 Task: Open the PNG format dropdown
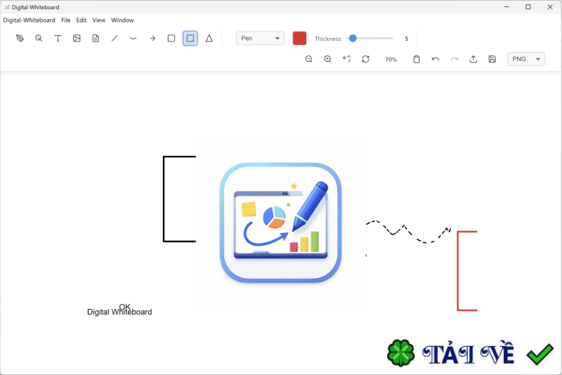[526, 59]
